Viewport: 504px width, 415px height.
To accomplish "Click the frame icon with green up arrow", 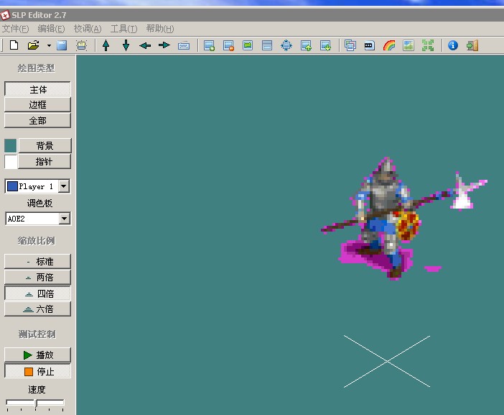I will pos(306,45).
